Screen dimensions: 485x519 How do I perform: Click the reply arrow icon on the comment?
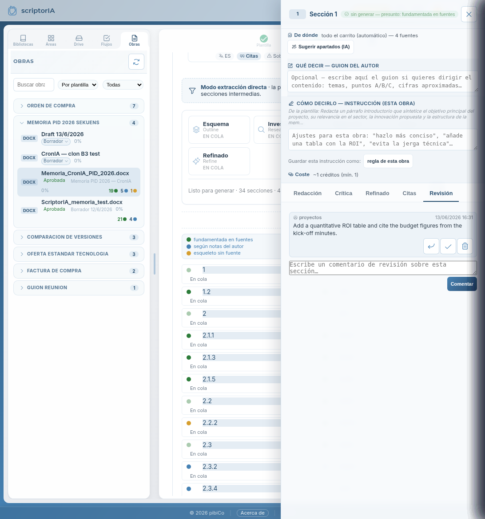[431, 246]
